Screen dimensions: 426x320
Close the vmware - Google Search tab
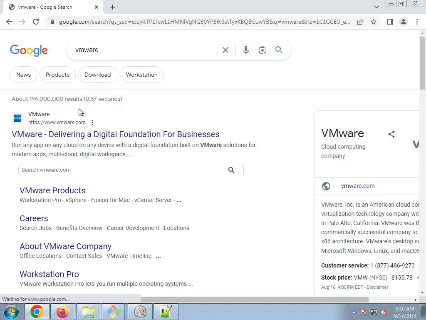coord(97,7)
